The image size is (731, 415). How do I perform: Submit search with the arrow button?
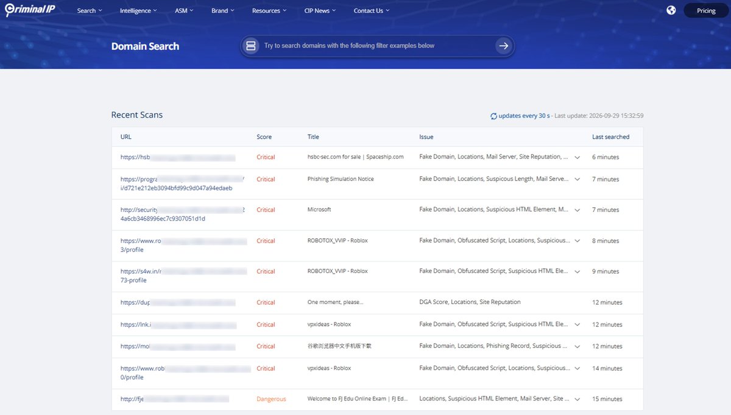coord(503,46)
